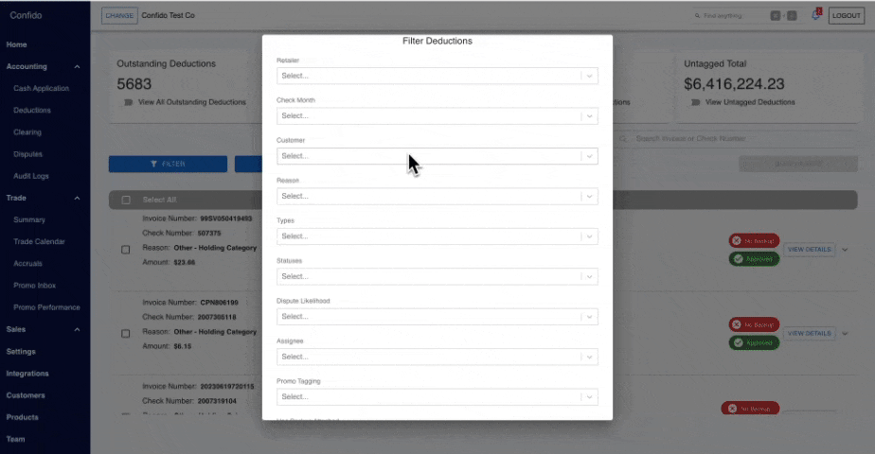Click Approved badge for invoice 99SV050419493
Viewport: 875px width, 454px height.
point(754,259)
